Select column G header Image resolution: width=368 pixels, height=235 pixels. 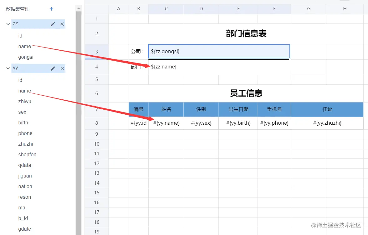pos(309,9)
